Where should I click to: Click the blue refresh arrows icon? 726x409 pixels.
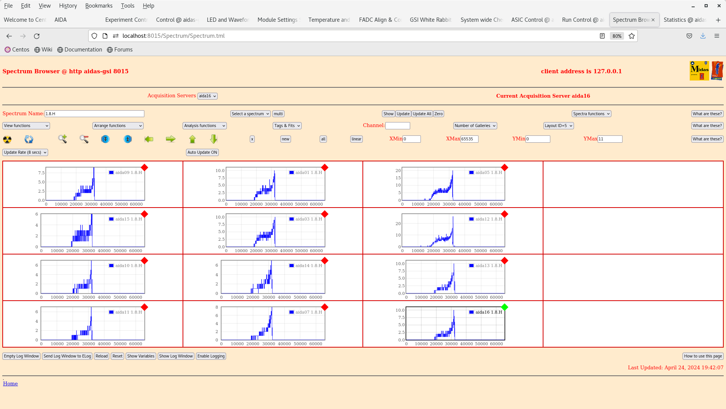tap(29, 139)
